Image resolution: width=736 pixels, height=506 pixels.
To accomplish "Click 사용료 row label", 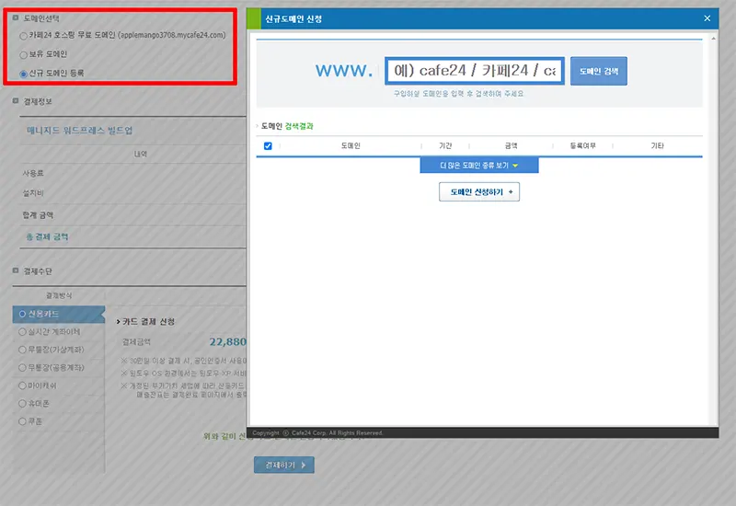I will click(x=33, y=173).
